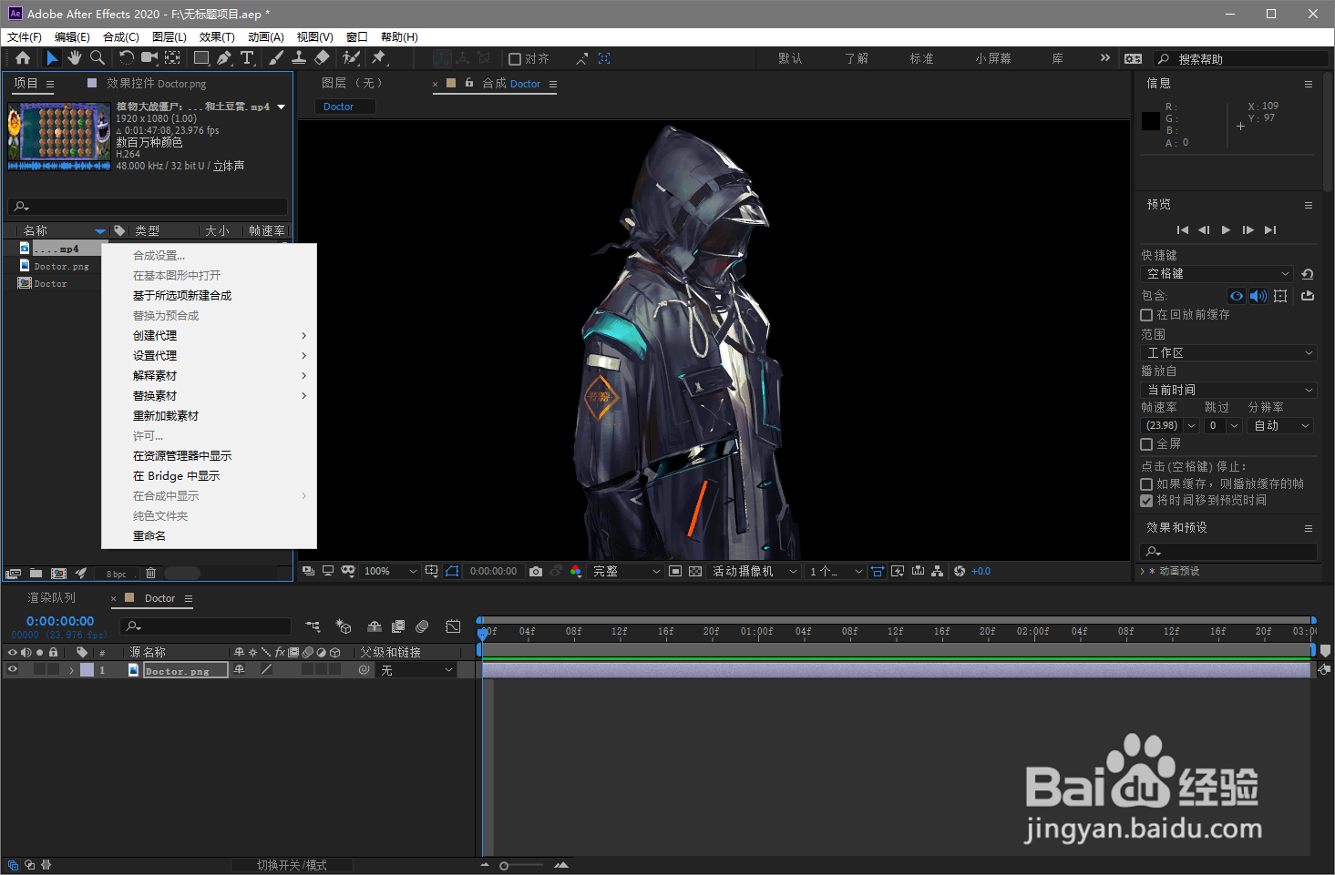The width and height of the screenshot is (1335, 875).
Task: Select the Brush tool
Action: pyautogui.click(x=276, y=58)
